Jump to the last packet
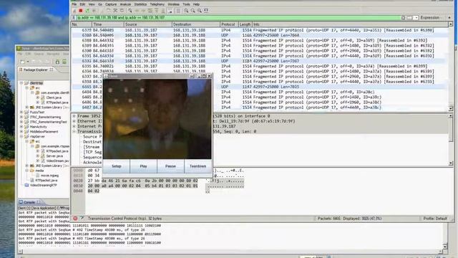The width and height of the screenshot is (458, 258). tap(163, 11)
